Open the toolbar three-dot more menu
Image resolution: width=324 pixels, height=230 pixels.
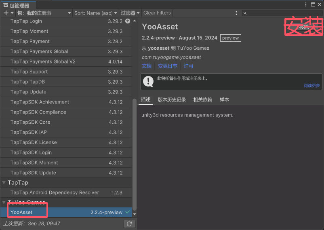point(236,13)
